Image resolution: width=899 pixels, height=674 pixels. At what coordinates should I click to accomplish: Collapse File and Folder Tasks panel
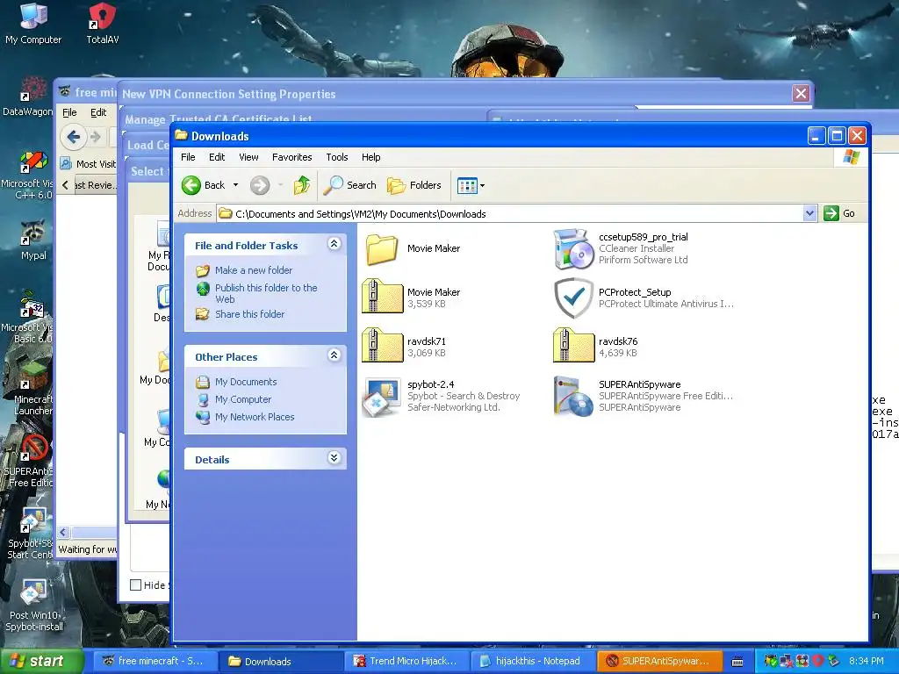[334, 244]
